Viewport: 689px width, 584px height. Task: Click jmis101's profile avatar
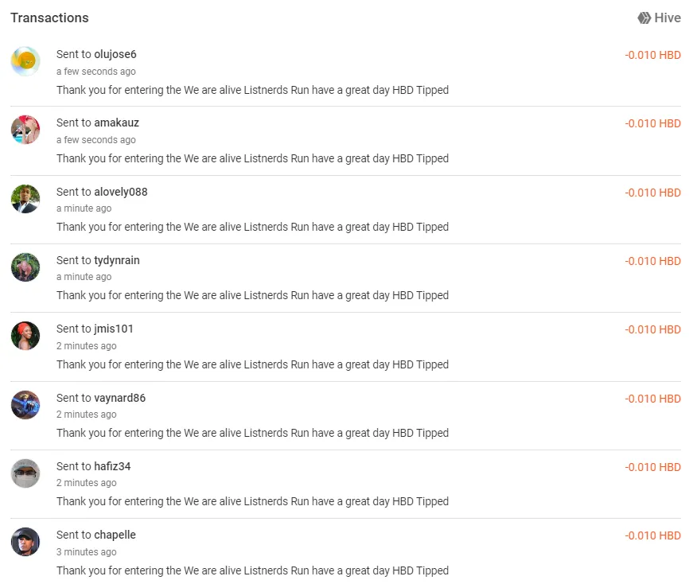(x=25, y=336)
